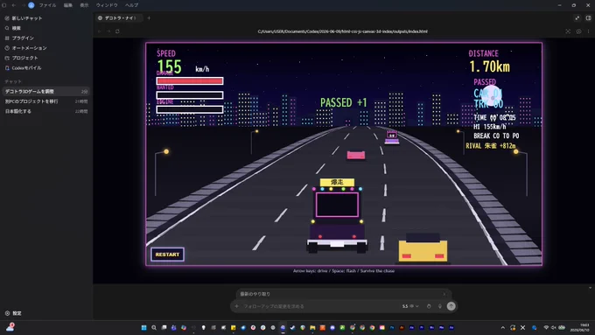Open the Windows Start menu
The image size is (595, 335).
pyautogui.click(x=143, y=328)
